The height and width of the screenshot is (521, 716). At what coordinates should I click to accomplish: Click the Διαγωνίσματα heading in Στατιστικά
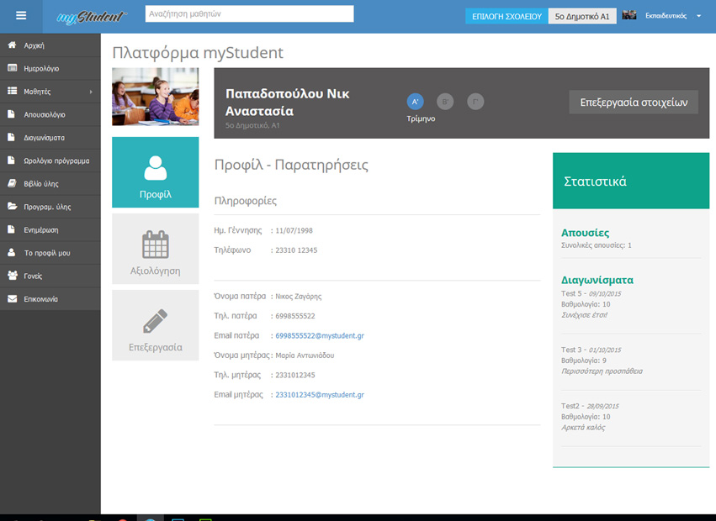(x=597, y=280)
